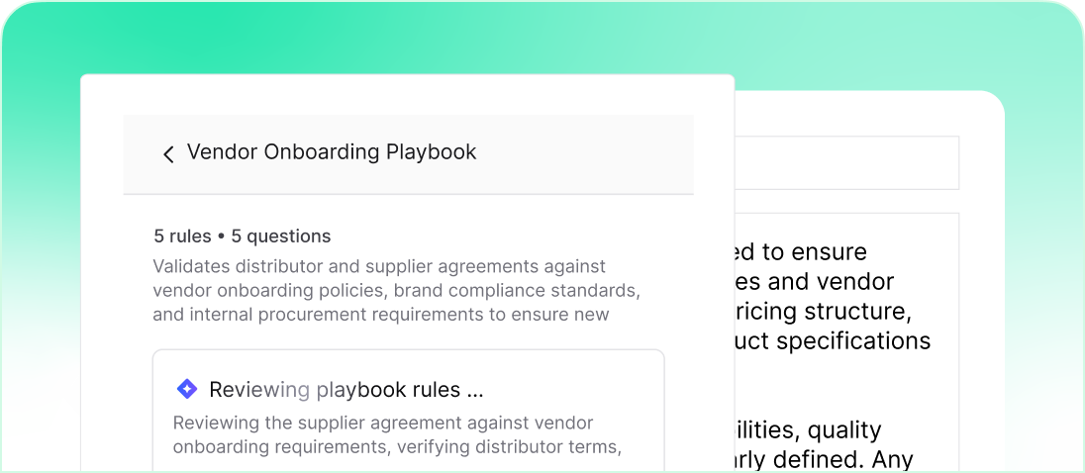Click the line starting "Validates distributor and supplier"

[379, 266]
